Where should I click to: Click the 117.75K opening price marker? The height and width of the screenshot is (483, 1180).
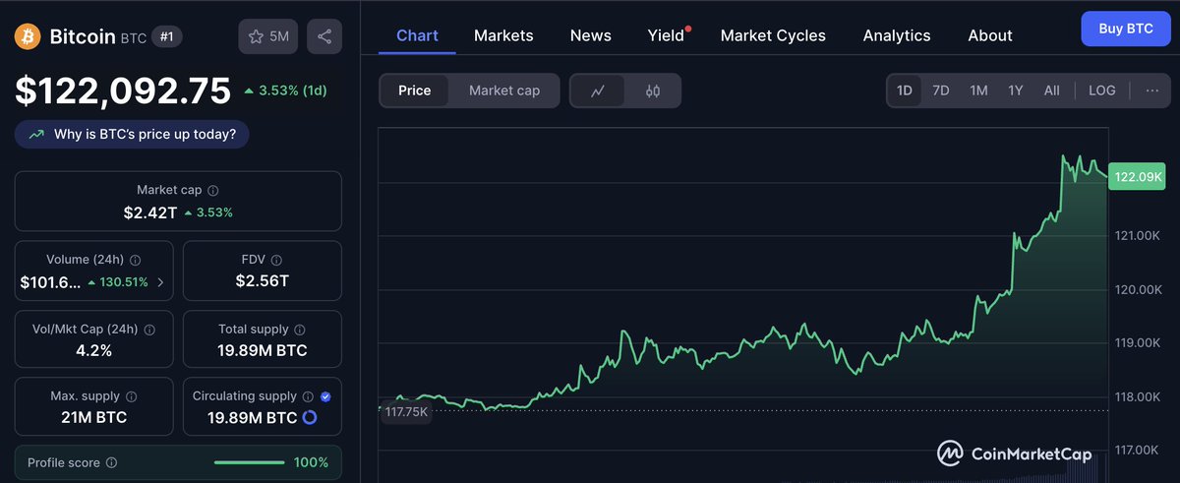[x=406, y=412]
